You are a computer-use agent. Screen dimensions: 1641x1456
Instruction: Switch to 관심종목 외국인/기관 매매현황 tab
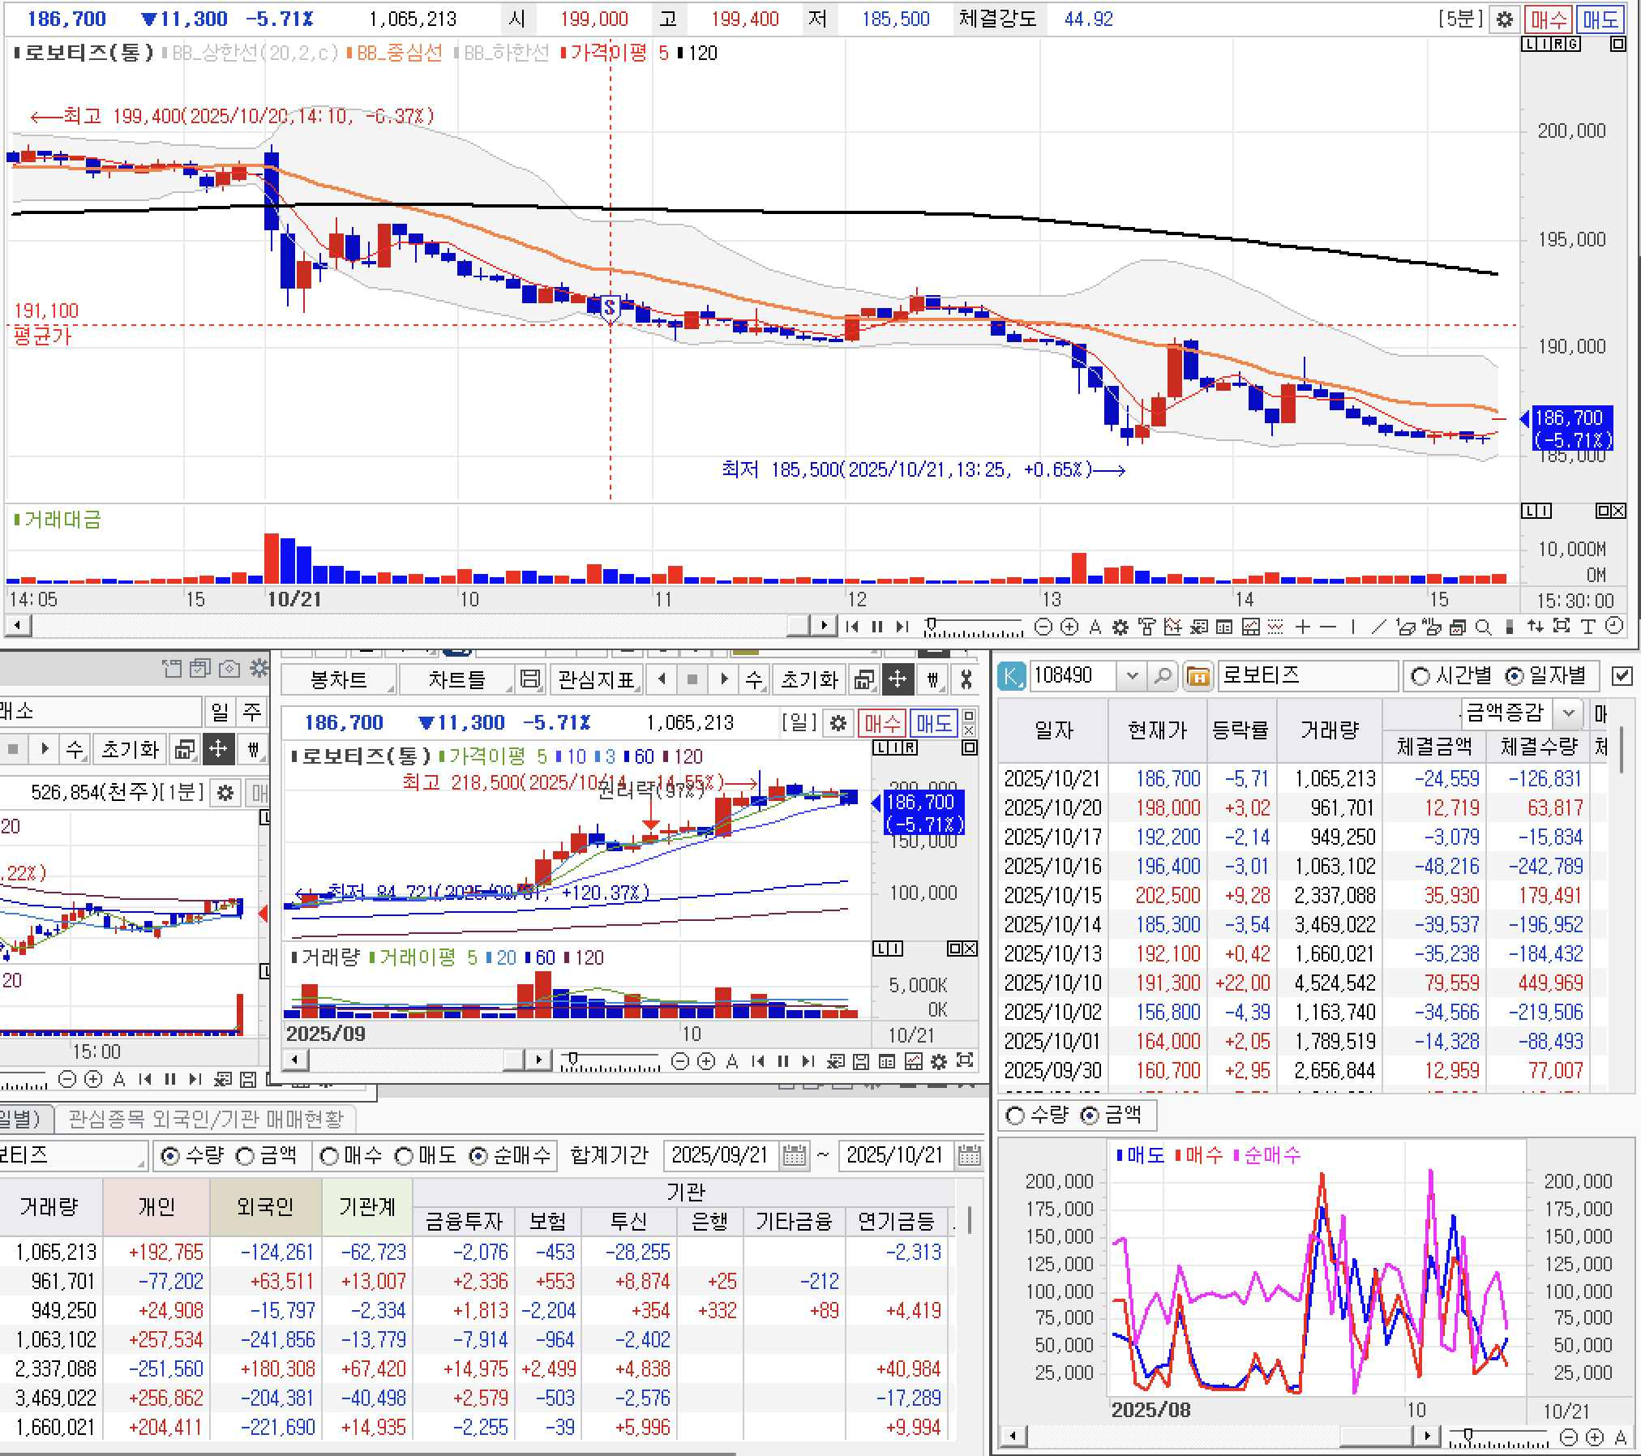click(x=206, y=1120)
